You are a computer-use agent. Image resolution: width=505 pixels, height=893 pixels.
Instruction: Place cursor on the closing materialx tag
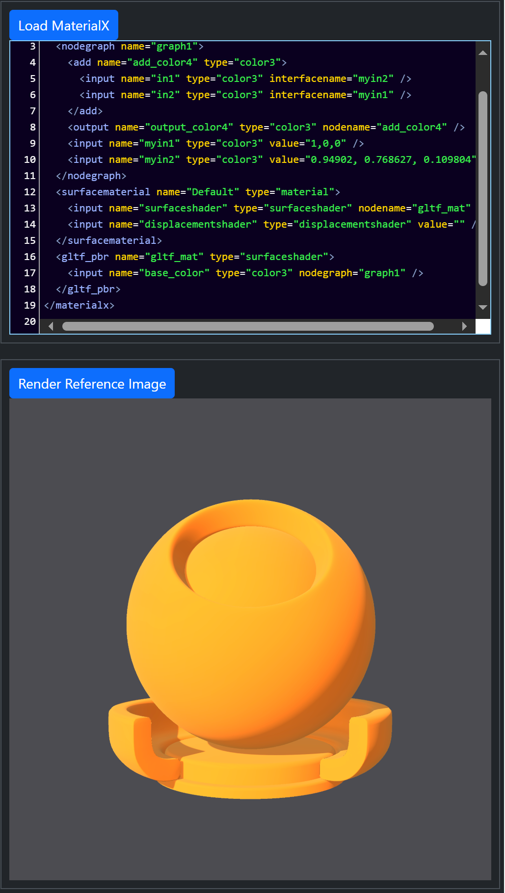pyautogui.click(x=80, y=305)
